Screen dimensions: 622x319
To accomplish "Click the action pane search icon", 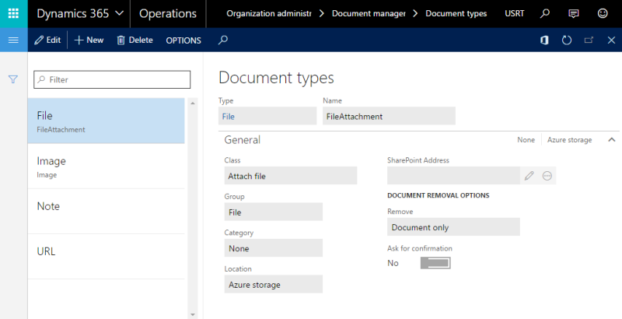I will (x=223, y=40).
